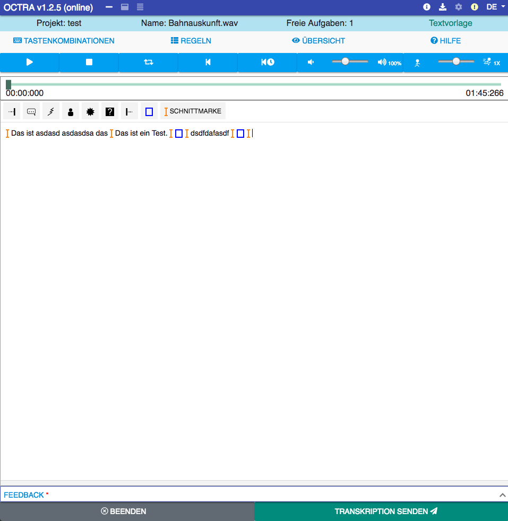Select the speaker person marker icon
Screen dimensions: 508x521
pos(71,111)
